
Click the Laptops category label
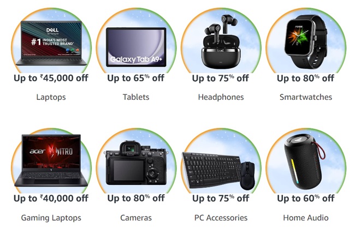51,97
